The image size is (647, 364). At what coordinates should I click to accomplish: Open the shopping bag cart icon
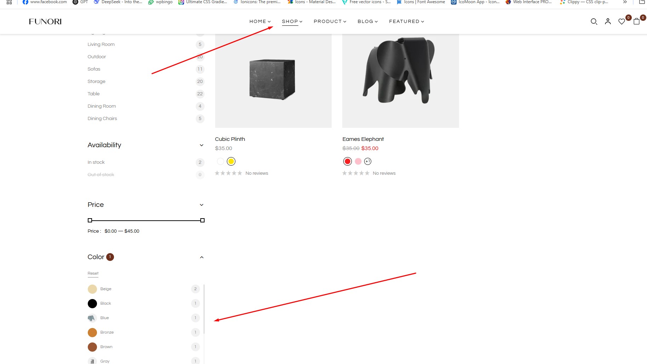(x=636, y=22)
